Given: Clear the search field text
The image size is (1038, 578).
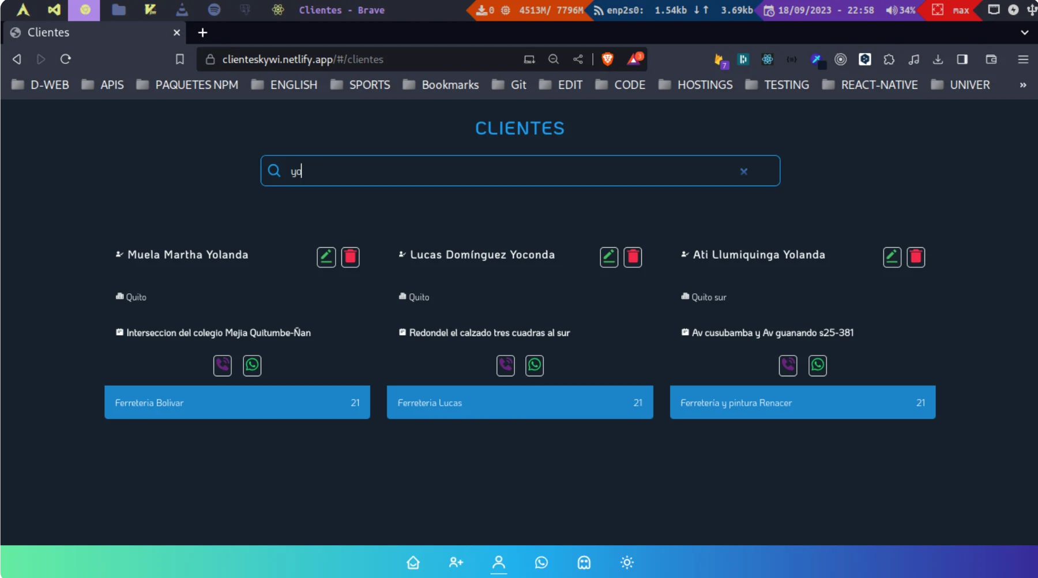Looking at the screenshot, I should point(743,171).
